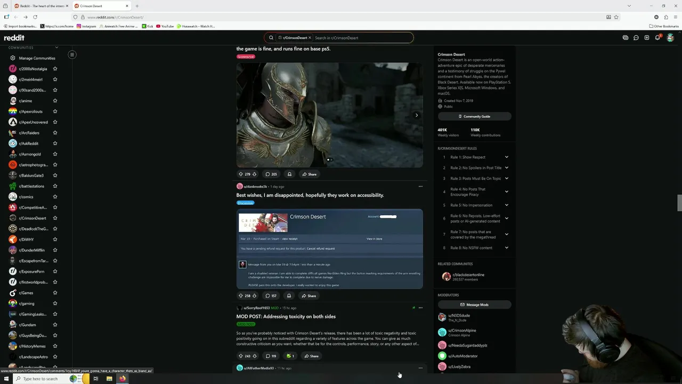Screen dimensions: 682x384
Task: Open r/blackdesertonline related community
Action: (x=468, y=275)
